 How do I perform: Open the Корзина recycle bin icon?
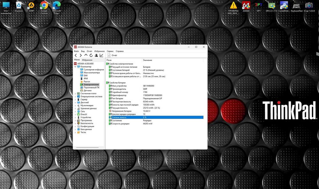pyautogui.click(x=19, y=7)
